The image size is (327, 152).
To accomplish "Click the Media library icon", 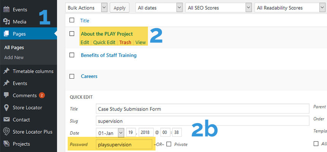I will 6,22.
